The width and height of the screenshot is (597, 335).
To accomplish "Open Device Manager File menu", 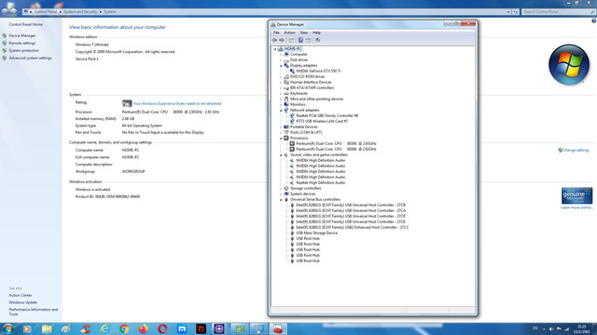I will (x=276, y=33).
